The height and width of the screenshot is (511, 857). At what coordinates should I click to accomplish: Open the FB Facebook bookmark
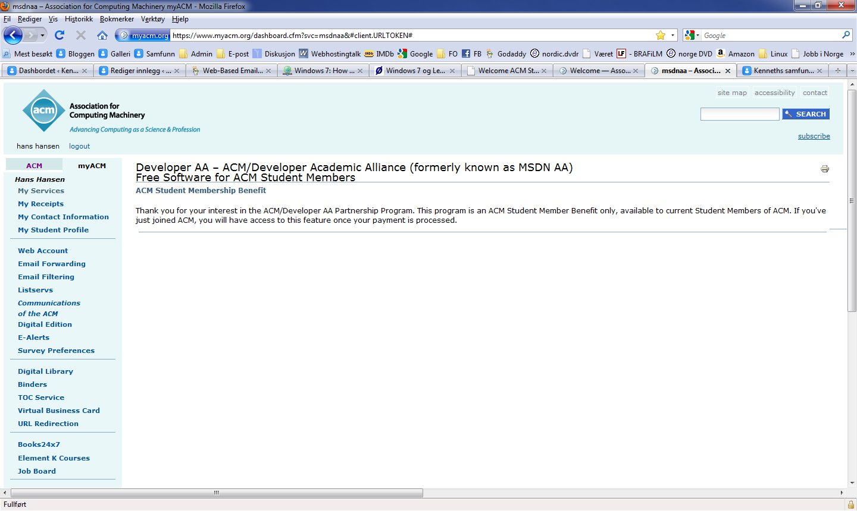point(472,53)
